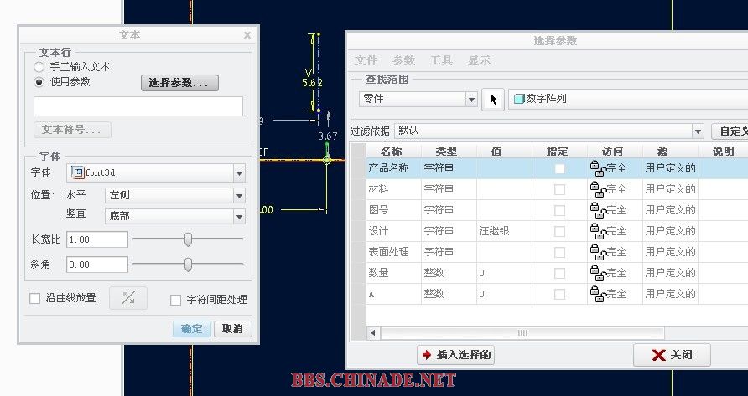This screenshot has height=396, width=748.
Task: Click the 汪继银 value cell
Action: [x=495, y=231]
